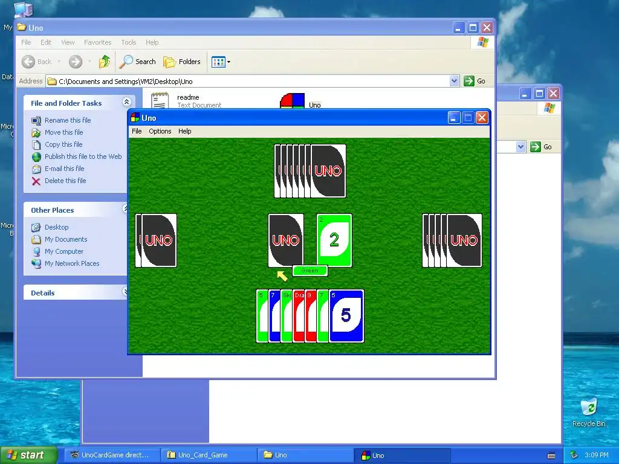Open the Forward history dropdown arrow
The height and width of the screenshot is (464, 619).
click(89, 62)
